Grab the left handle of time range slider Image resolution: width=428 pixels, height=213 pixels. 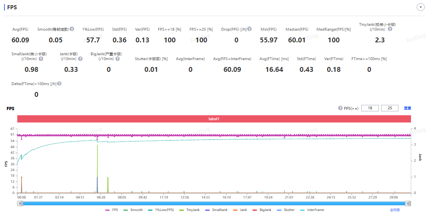point(20,203)
